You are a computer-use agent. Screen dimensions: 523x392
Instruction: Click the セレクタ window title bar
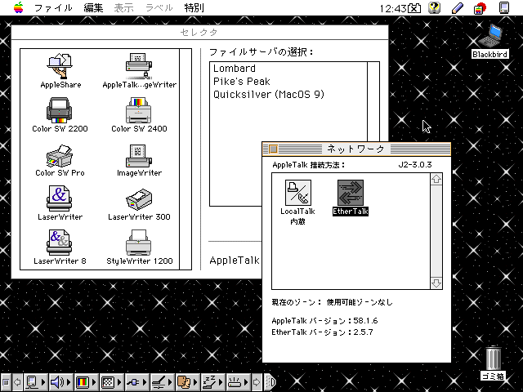coord(199,33)
